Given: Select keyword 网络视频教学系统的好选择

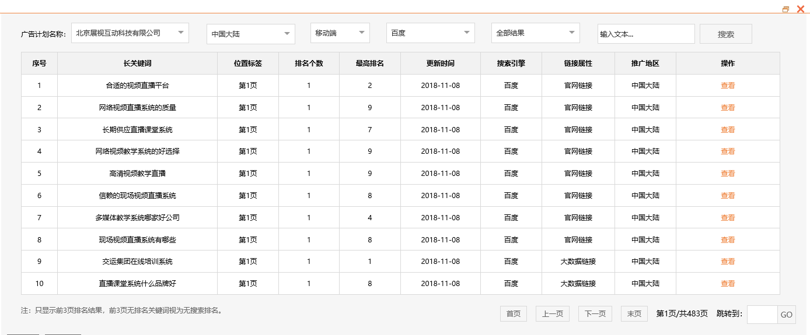Looking at the screenshot, I should [x=137, y=151].
